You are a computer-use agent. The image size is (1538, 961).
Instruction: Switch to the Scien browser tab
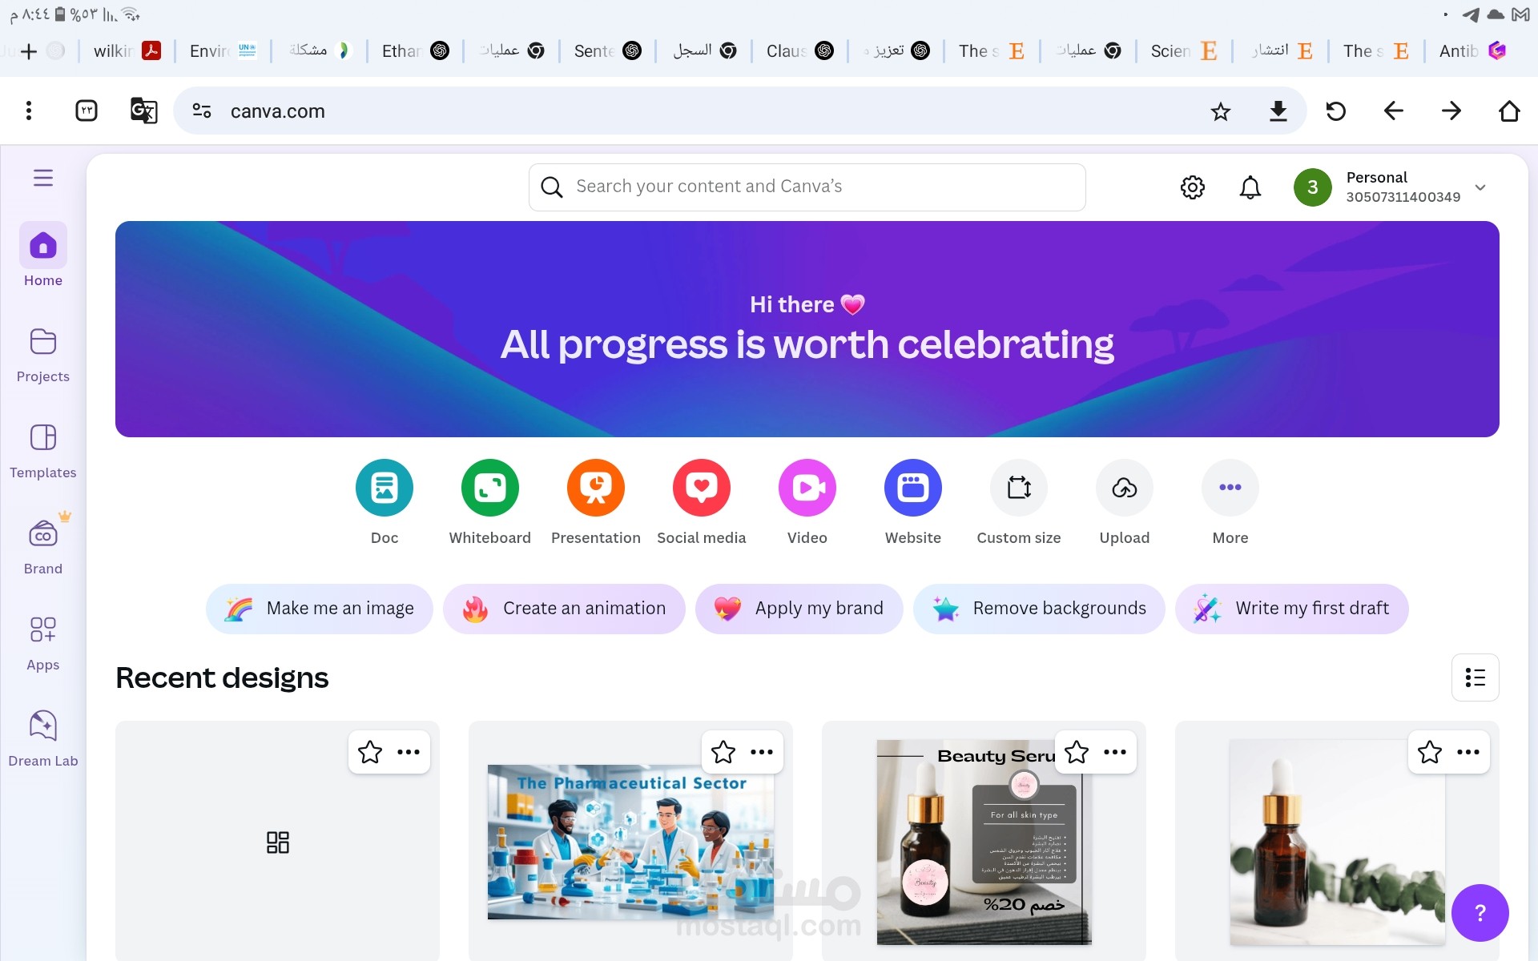[x=1185, y=51]
